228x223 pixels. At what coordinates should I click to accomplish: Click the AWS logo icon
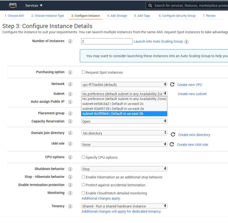click(x=13, y=5)
